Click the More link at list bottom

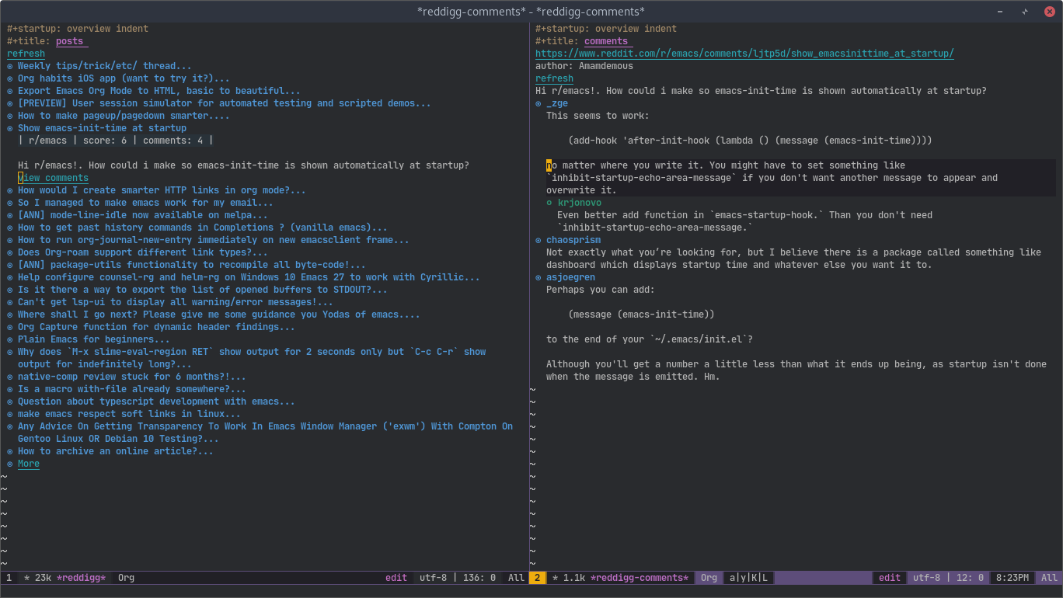click(x=29, y=464)
